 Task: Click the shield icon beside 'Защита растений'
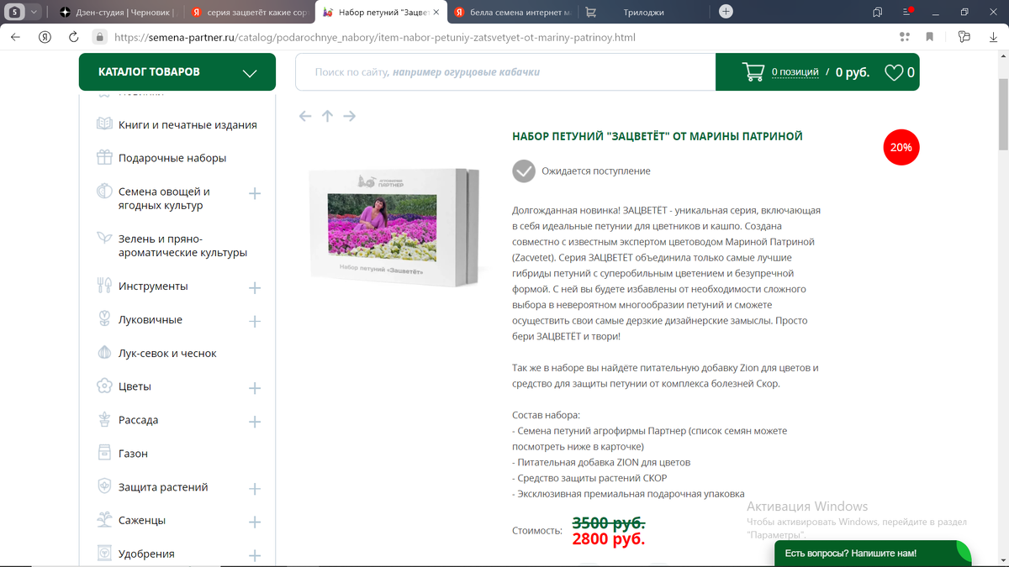[x=104, y=486]
